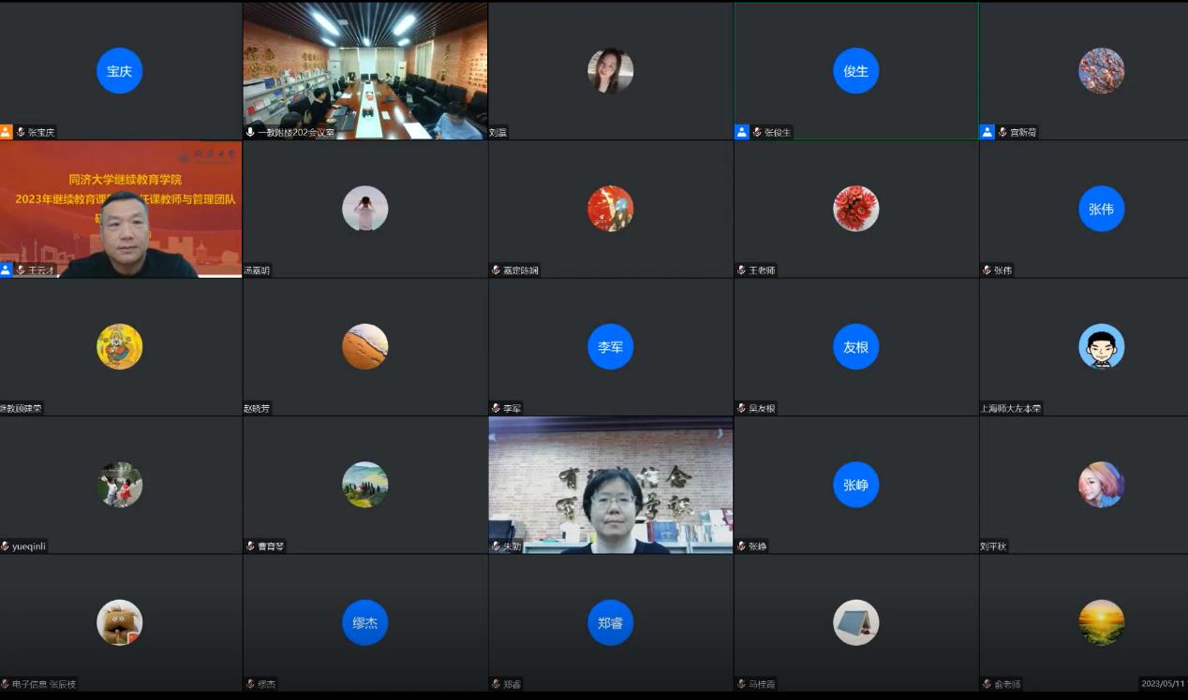The height and width of the screenshot is (700, 1188).
Task: Click the name label 嘉定陈娴
Action: pyautogui.click(x=520, y=270)
